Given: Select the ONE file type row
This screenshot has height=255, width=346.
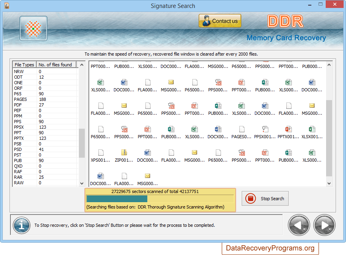Looking at the screenshot, I should click(x=45, y=83).
